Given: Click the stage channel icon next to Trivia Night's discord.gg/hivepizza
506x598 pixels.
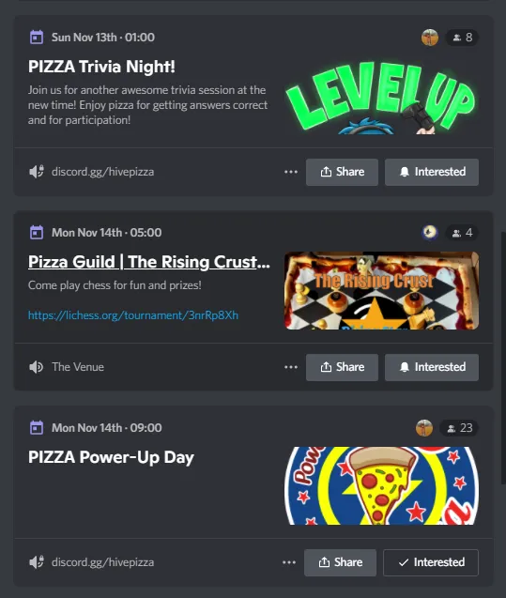Looking at the screenshot, I should click(37, 172).
